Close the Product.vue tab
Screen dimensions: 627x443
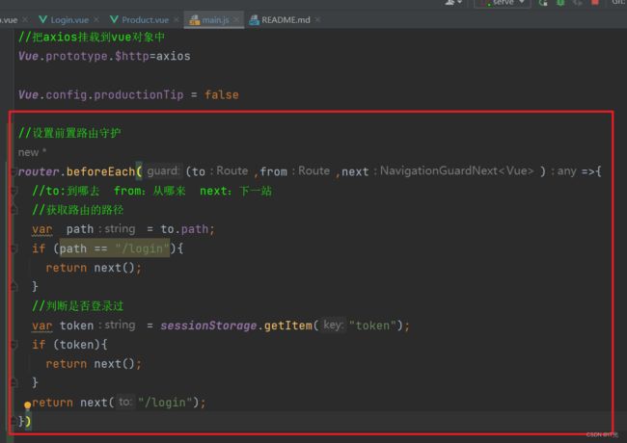point(177,19)
